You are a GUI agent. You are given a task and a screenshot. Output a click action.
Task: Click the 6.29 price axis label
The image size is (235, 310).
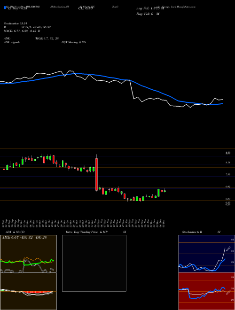pos(228,199)
